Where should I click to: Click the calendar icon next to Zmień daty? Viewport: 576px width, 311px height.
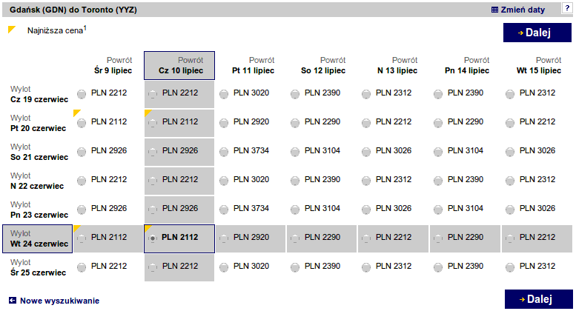point(494,10)
